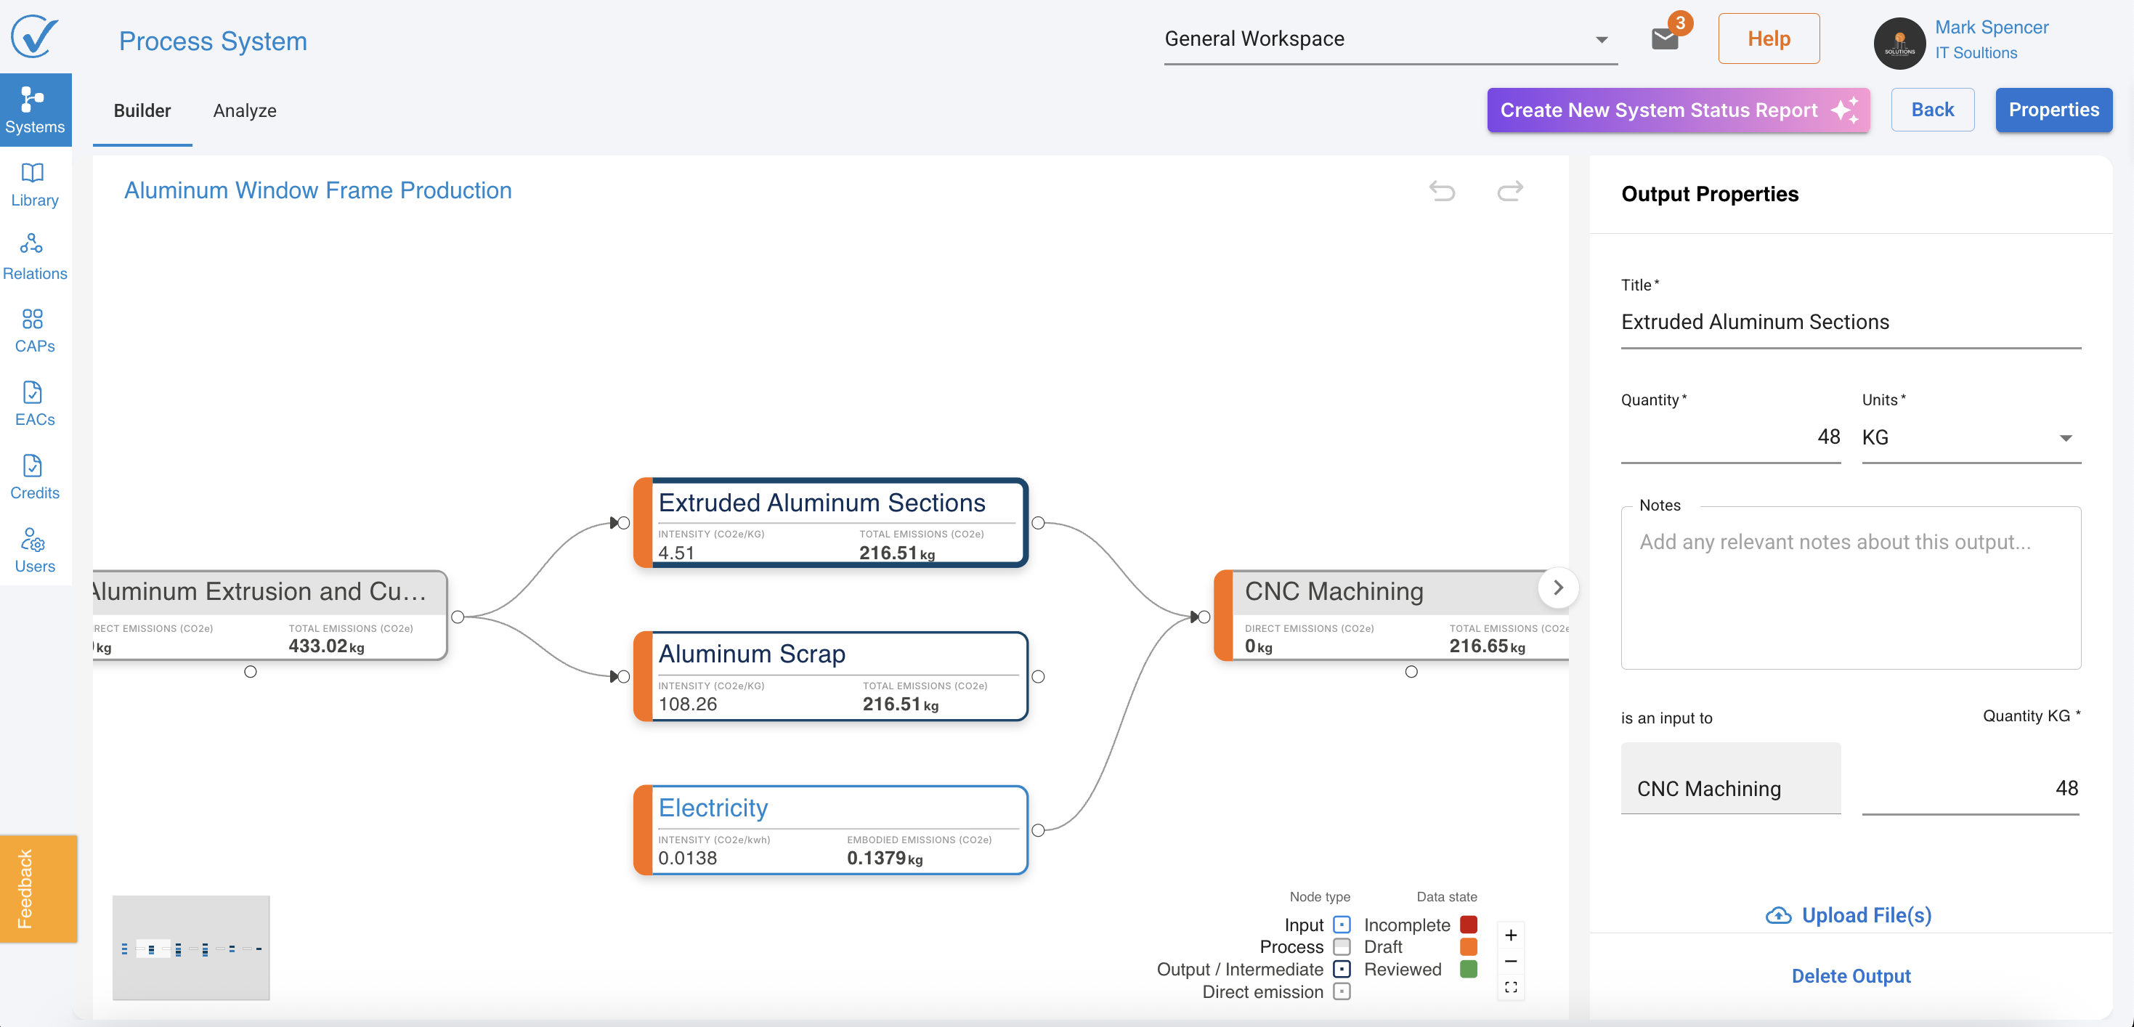This screenshot has width=2134, height=1027.
Task: Click the undo arrow icon
Action: (1442, 191)
